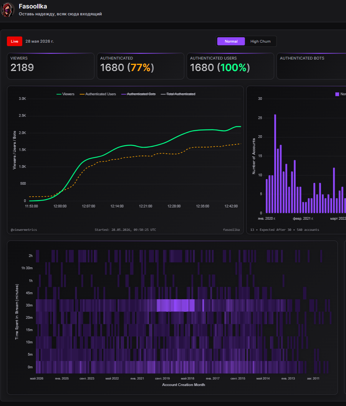Screen dimensions: 346x406
Task: Click the Authenticated Users 100% card
Action: click(x=230, y=66)
